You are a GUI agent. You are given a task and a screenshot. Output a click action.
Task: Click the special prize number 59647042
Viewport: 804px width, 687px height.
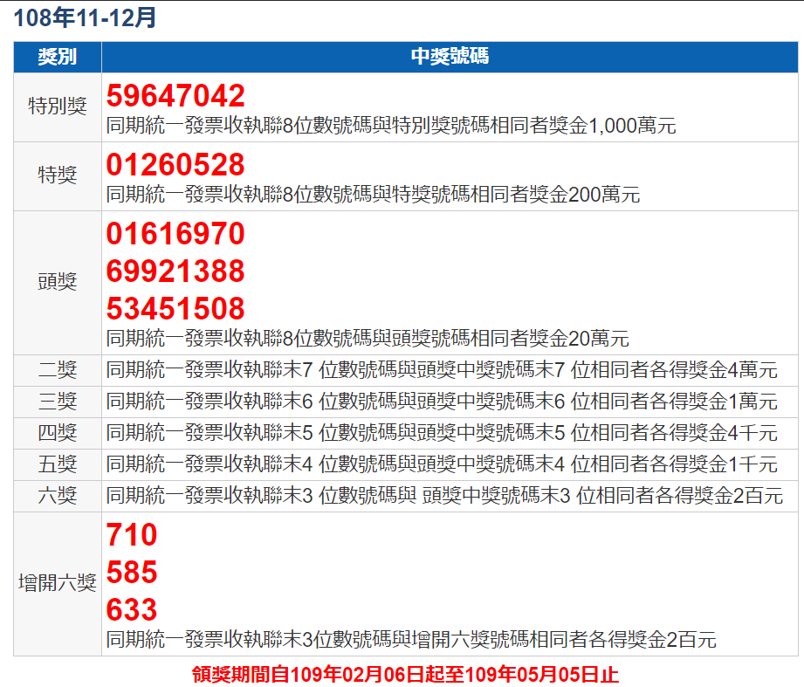[175, 95]
